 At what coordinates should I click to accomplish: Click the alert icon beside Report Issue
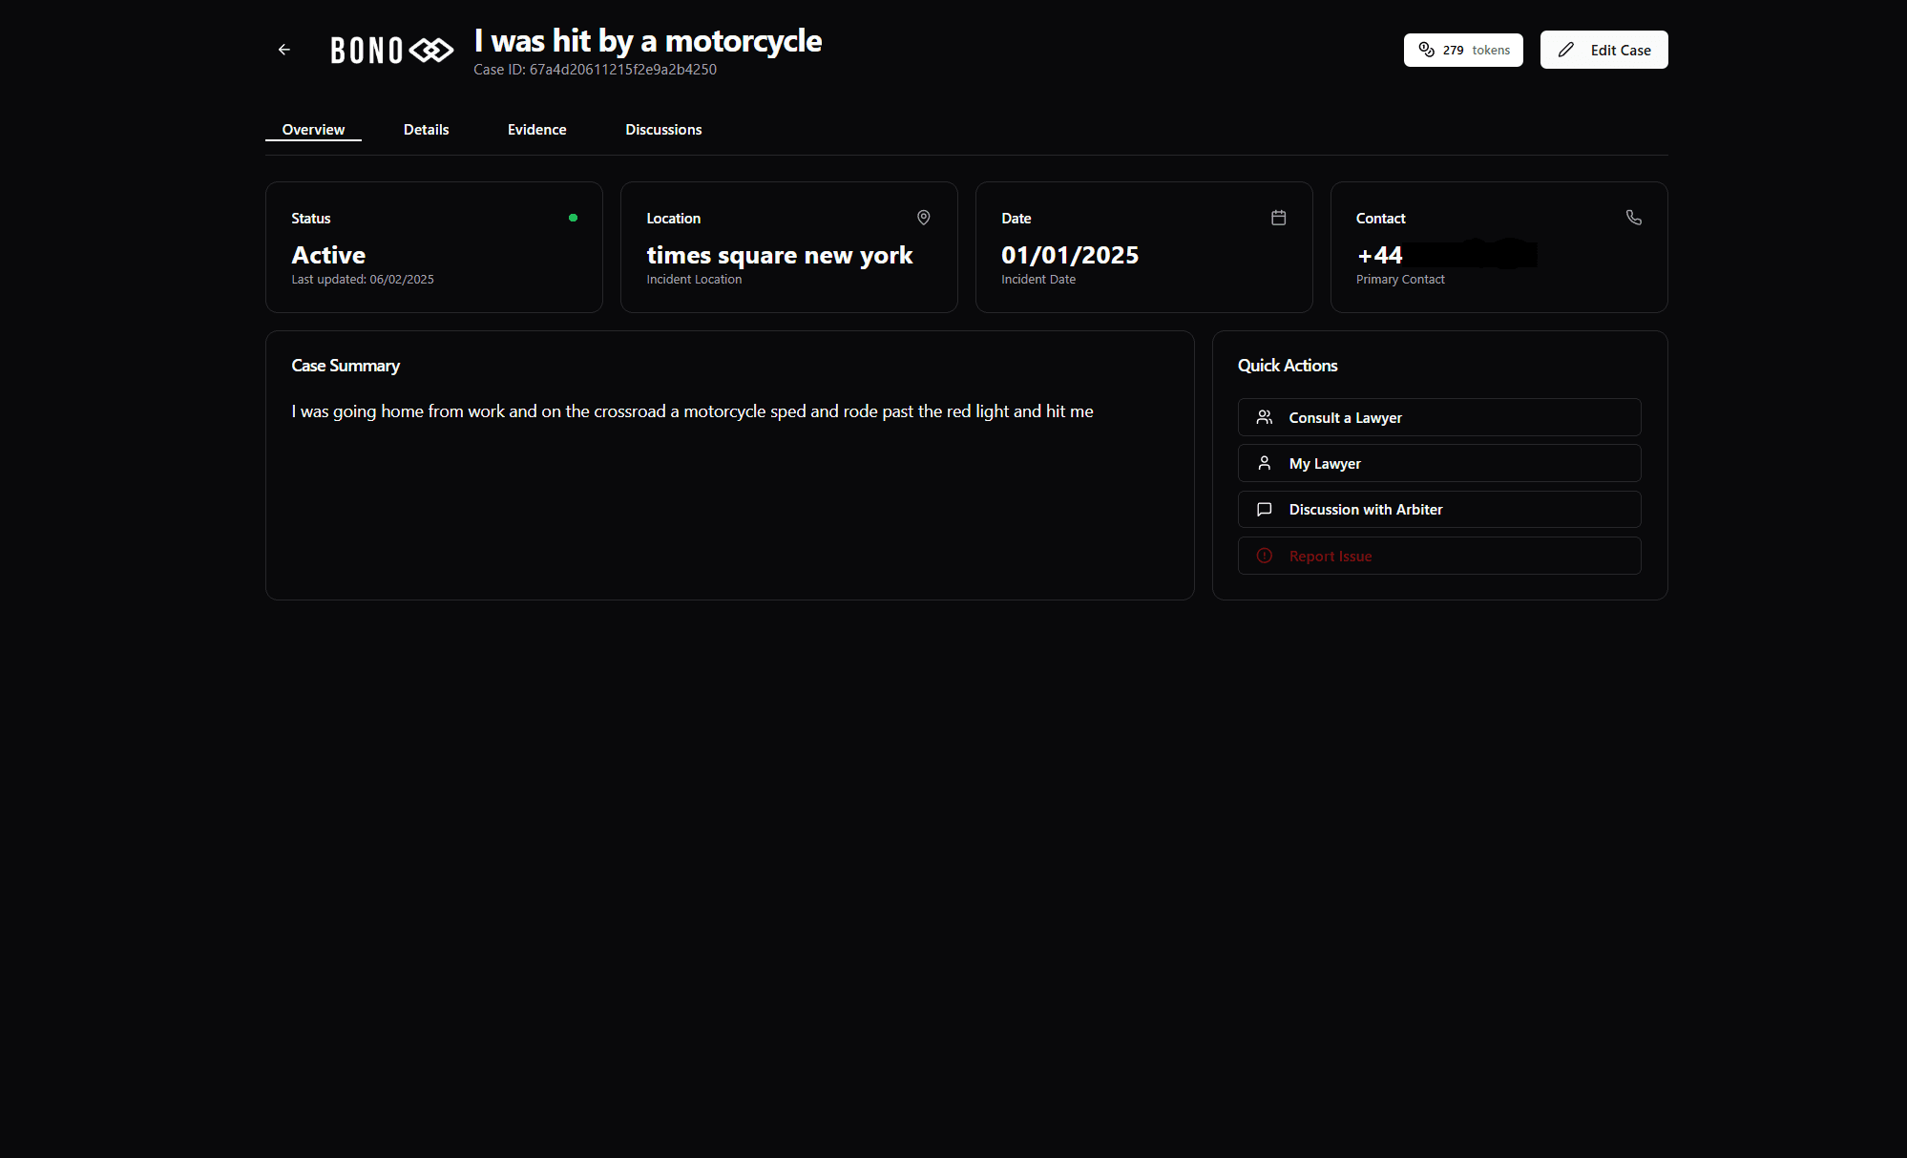(x=1264, y=556)
